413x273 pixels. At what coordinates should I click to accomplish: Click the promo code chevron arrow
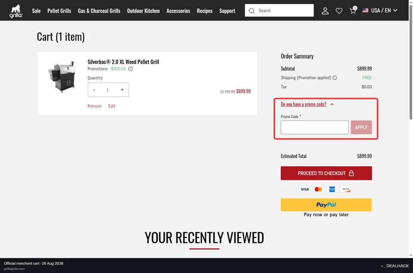tap(332, 104)
